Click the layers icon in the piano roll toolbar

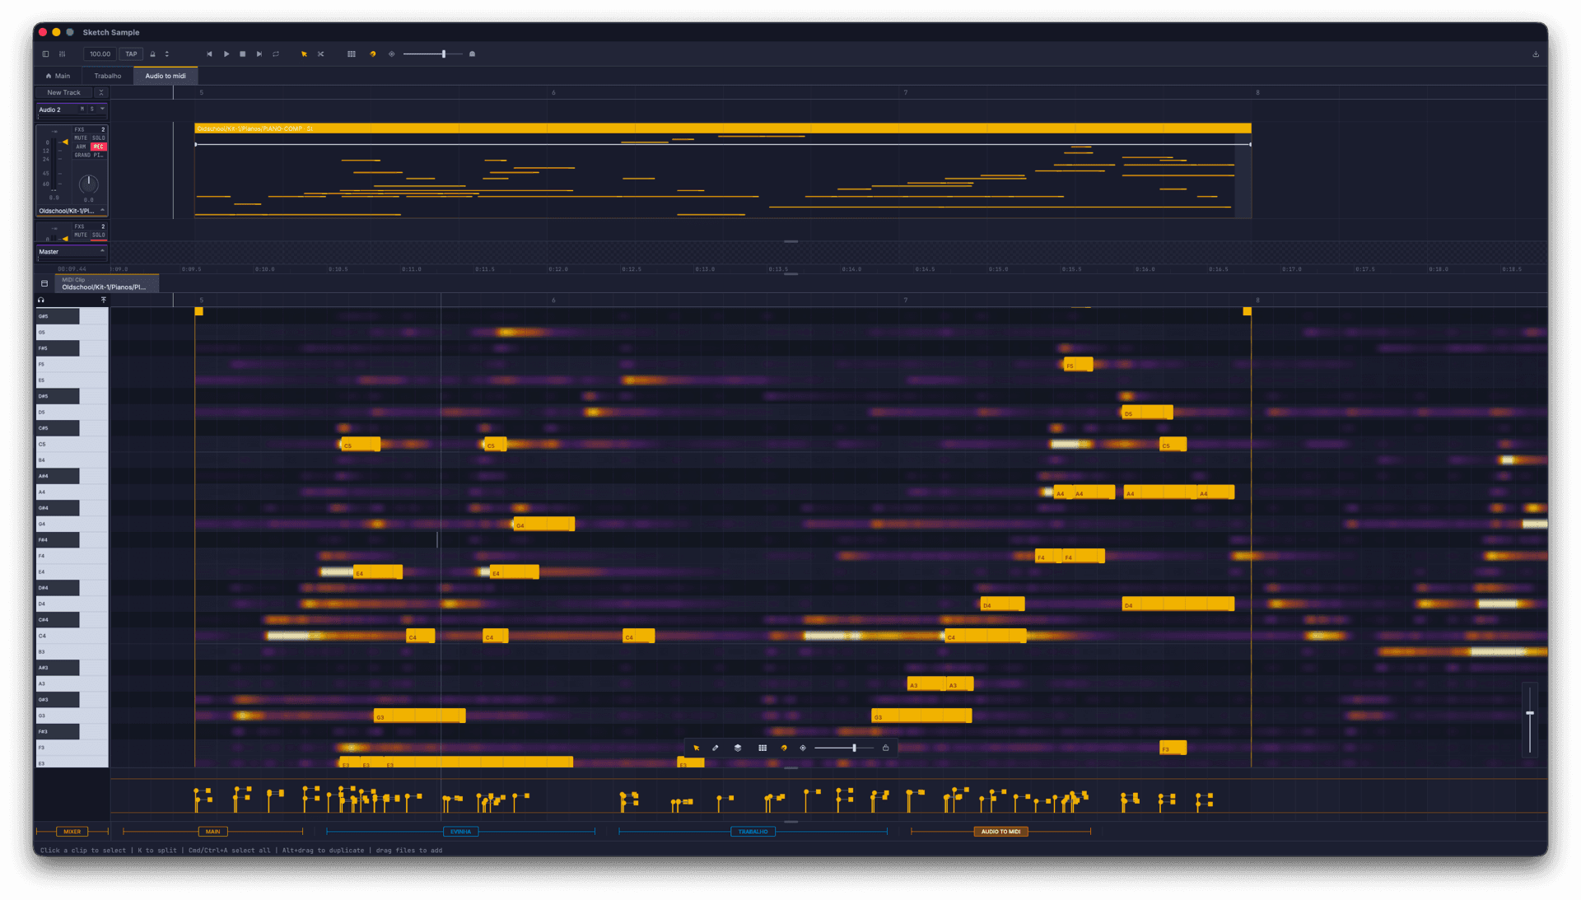738,748
